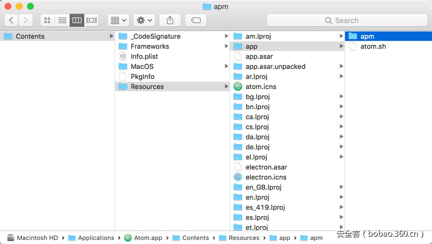Click the Search field
This screenshot has height=244, width=432.
pyautogui.click(x=347, y=20)
